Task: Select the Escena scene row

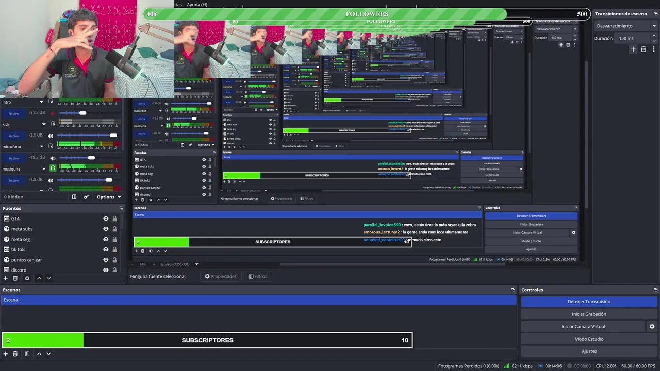Action: [258, 300]
